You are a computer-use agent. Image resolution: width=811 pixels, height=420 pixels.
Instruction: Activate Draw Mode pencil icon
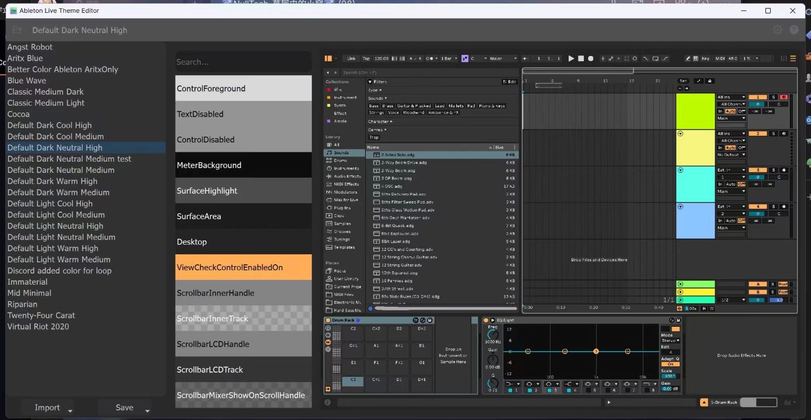[x=688, y=59]
